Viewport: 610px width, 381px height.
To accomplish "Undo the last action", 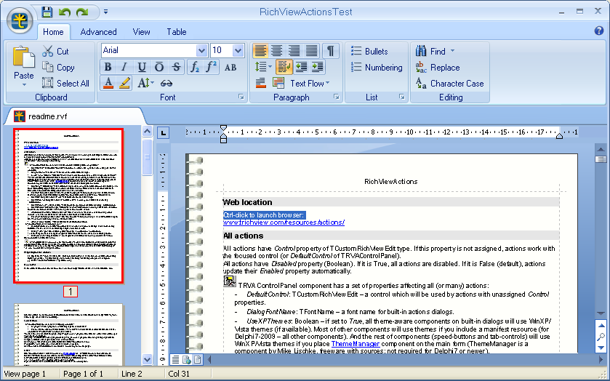I will point(65,12).
